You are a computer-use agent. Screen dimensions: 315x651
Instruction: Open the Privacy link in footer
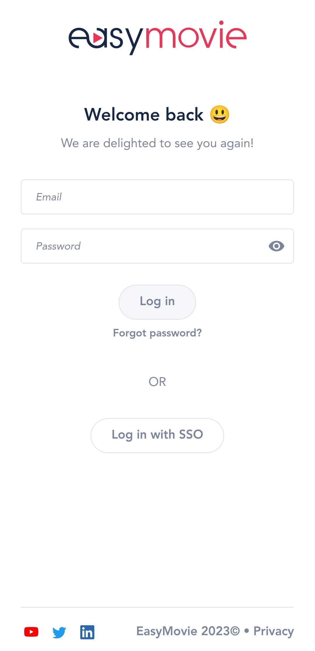click(x=274, y=631)
